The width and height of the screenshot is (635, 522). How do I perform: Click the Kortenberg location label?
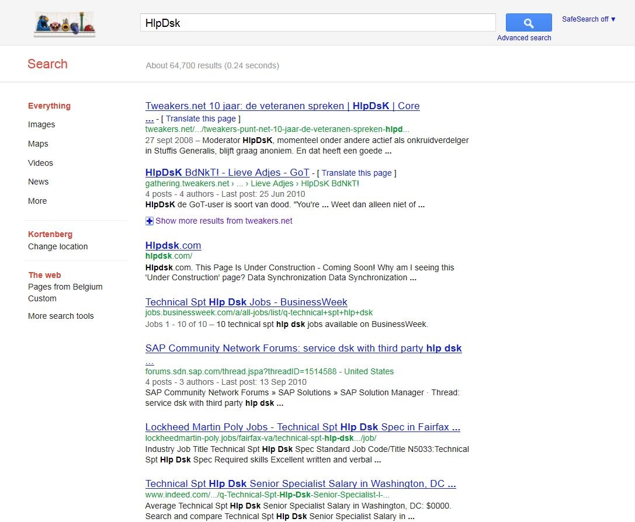point(50,234)
